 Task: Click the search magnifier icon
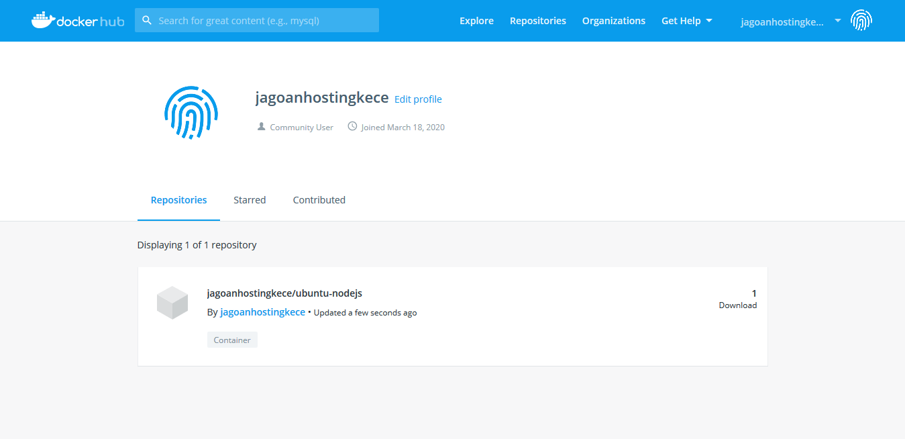click(x=147, y=20)
